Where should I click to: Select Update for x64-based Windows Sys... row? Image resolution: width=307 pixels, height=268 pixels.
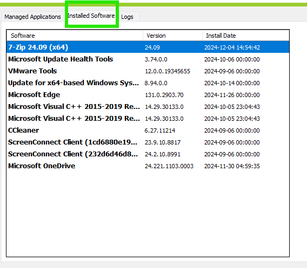pos(148,83)
